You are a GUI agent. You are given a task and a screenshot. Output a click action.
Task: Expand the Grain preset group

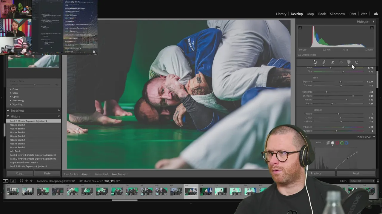(x=11, y=93)
